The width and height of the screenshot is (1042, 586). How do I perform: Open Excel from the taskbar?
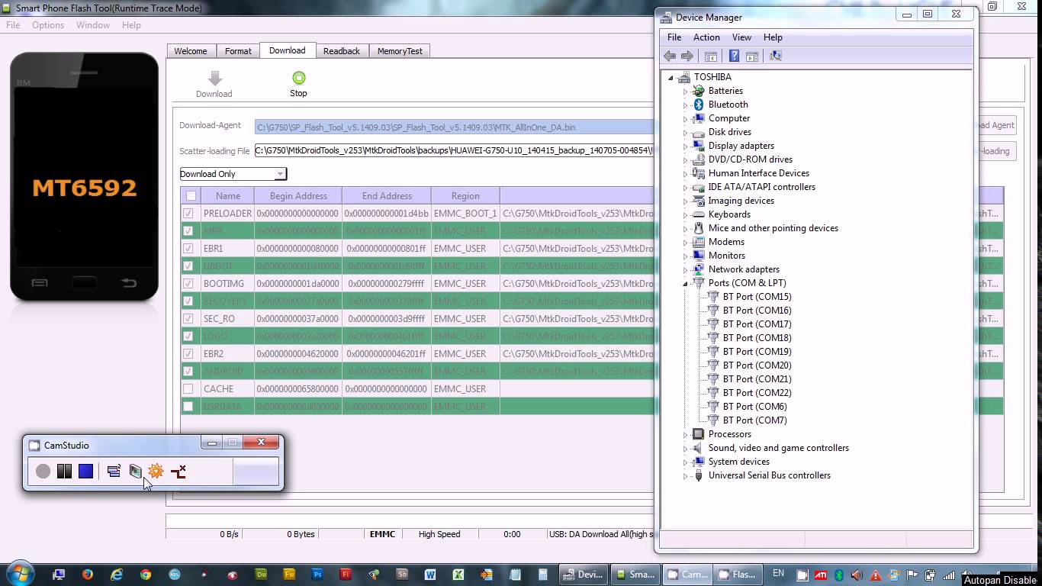click(458, 574)
